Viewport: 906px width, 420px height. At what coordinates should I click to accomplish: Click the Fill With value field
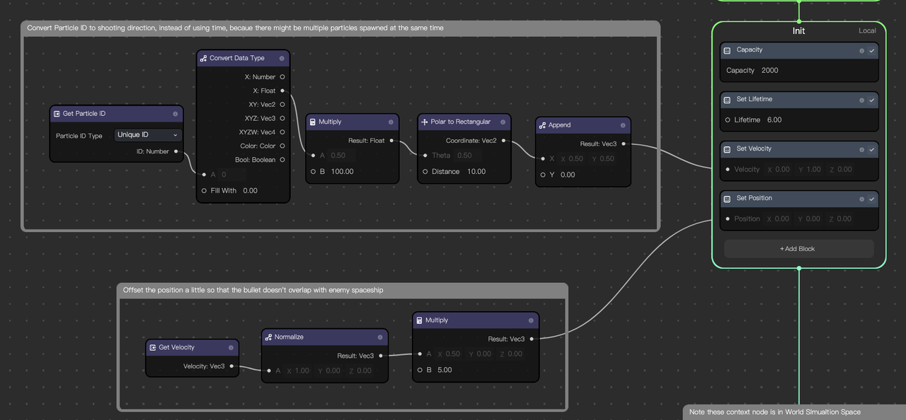coord(251,191)
